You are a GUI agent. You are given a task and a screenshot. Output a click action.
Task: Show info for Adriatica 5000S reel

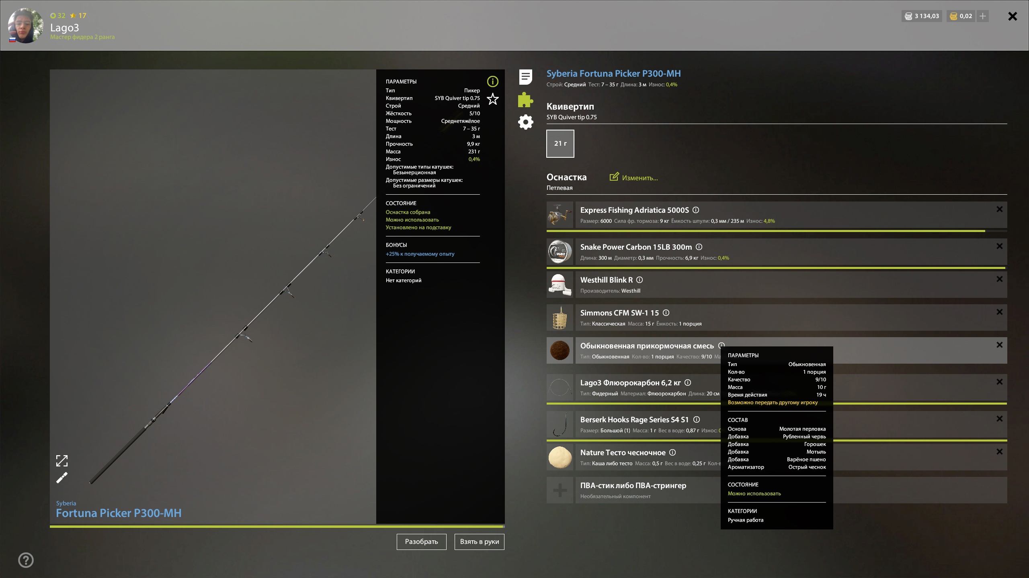[x=696, y=210]
